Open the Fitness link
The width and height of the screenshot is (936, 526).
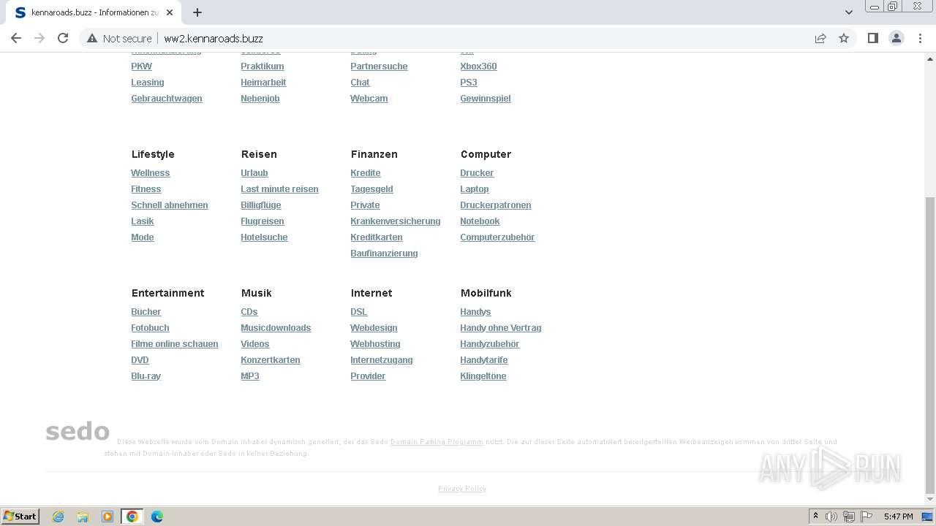[x=146, y=189]
